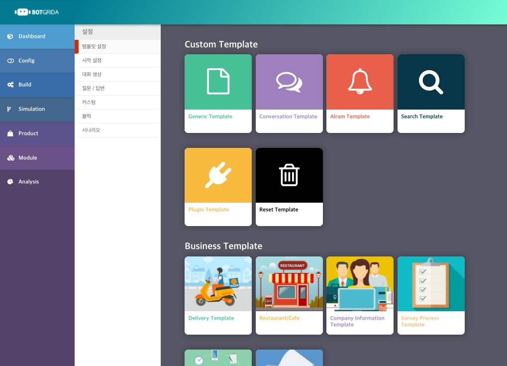
Task: Click the Alram Template label
Action: click(350, 117)
